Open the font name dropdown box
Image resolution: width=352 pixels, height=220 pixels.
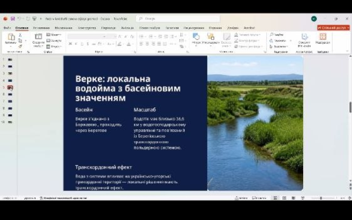point(87,37)
